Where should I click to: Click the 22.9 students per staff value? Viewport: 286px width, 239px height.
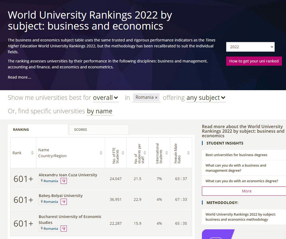coord(137,200)
